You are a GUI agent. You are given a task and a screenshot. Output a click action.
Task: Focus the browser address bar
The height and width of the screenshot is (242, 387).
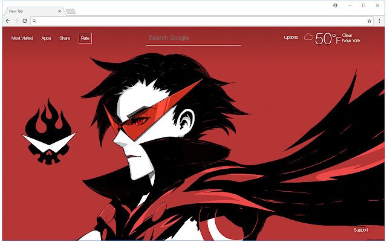coord(202,21)
